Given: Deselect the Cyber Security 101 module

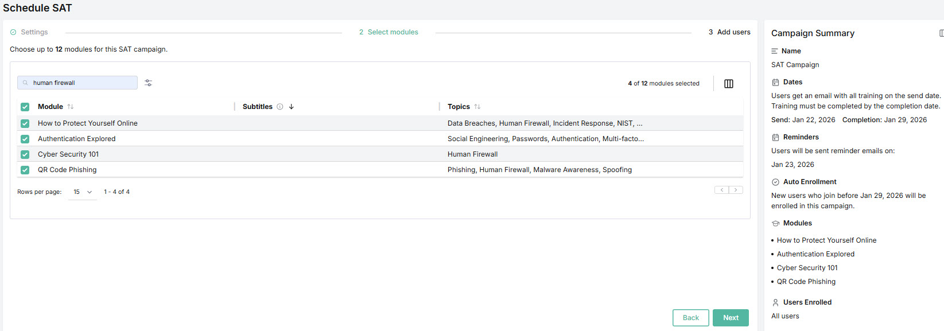Looking at the screenshot, I should (x=25, y=154).
